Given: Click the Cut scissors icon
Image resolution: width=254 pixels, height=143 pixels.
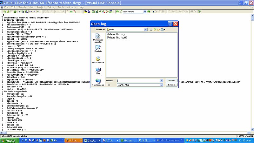Looking at the screenshot, I should [19, 11].
